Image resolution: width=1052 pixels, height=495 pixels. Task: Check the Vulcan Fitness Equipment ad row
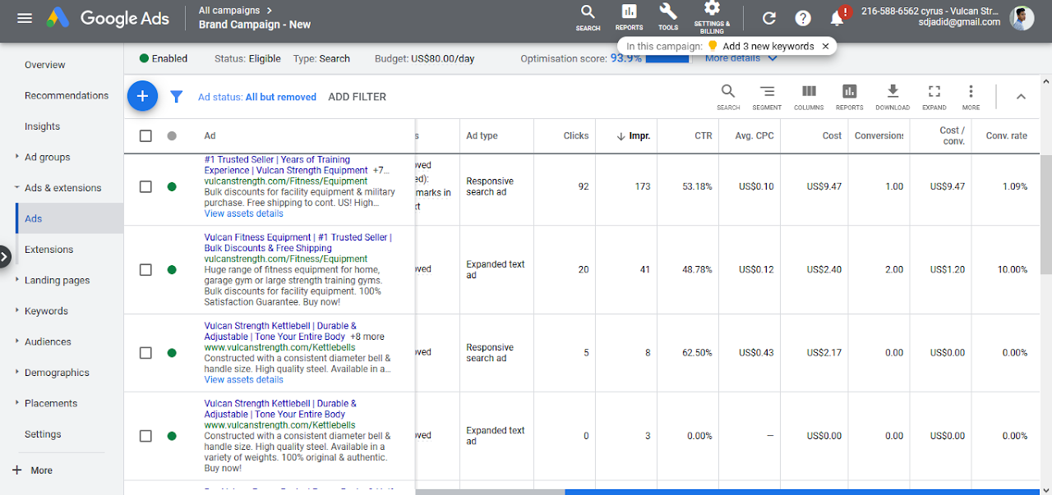click(x=145, y=269)
